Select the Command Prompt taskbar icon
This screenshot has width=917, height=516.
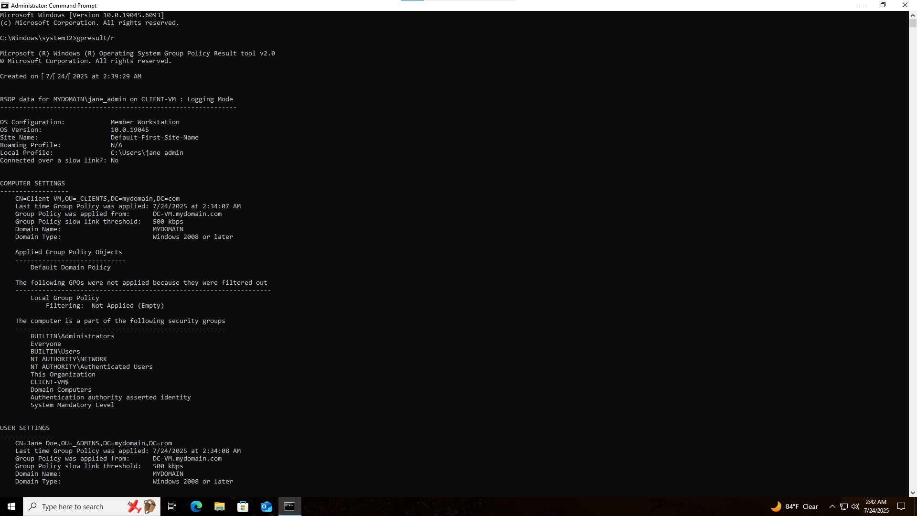click(x=290, y=506)
